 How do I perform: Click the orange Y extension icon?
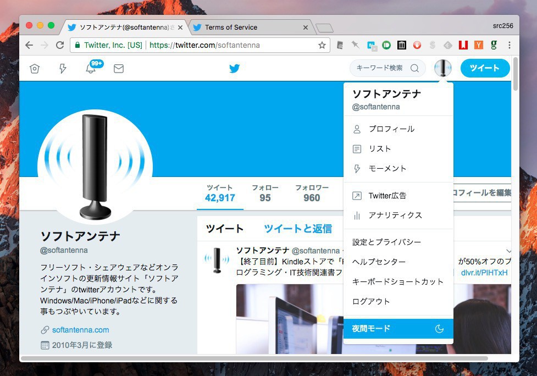pyautogui.click(x=478, y=45)
